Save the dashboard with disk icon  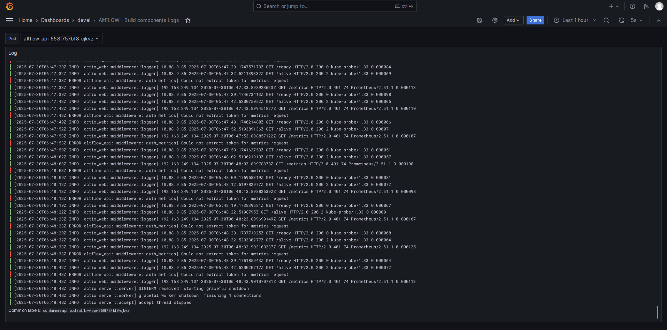point(480,20)
